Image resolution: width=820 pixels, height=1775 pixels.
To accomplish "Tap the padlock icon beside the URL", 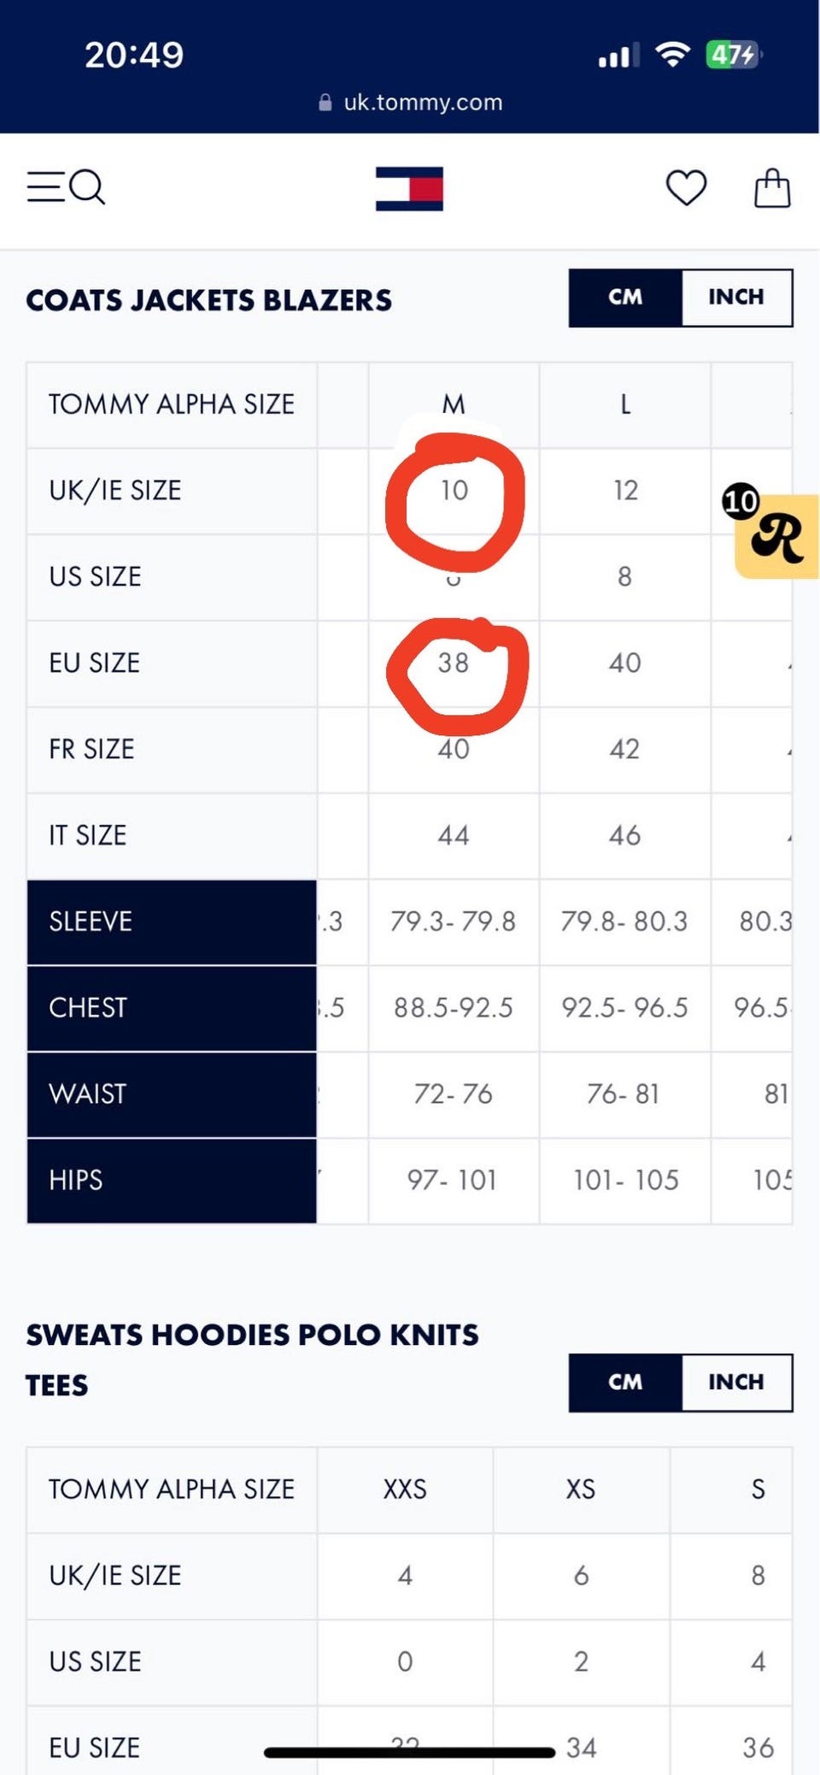I will tap(325, 103).
